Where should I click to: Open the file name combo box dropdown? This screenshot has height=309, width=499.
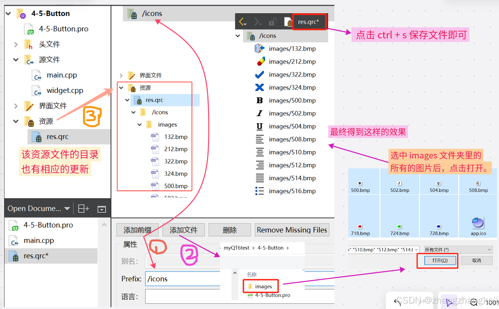[417, 250]
